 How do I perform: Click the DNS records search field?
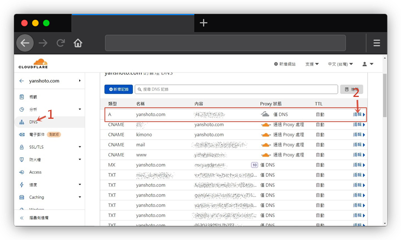(x=236, y=89)
